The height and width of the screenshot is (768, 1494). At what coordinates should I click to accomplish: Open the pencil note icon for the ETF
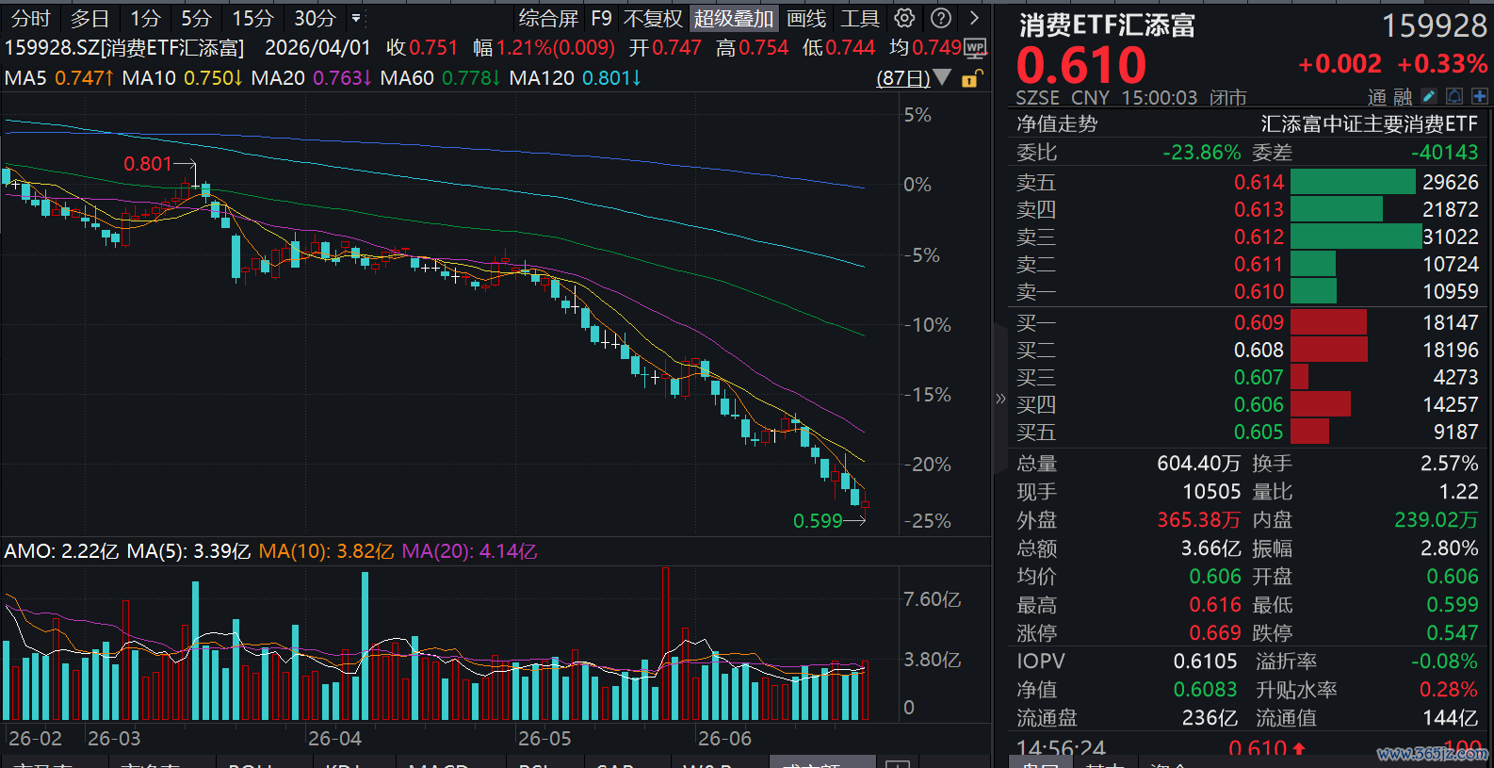(1429, 96)
